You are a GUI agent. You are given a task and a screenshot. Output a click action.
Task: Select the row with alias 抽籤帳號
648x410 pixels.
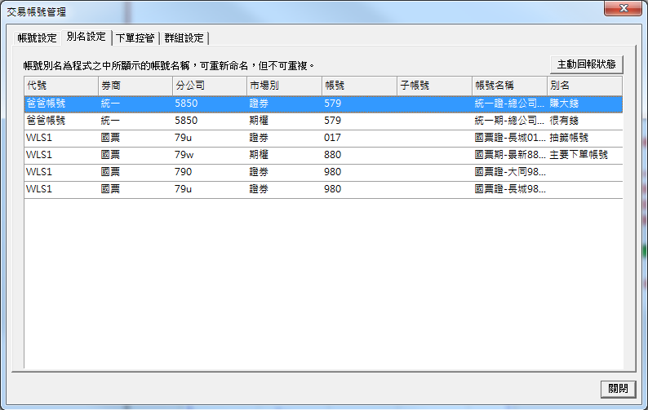coord(326,138)
